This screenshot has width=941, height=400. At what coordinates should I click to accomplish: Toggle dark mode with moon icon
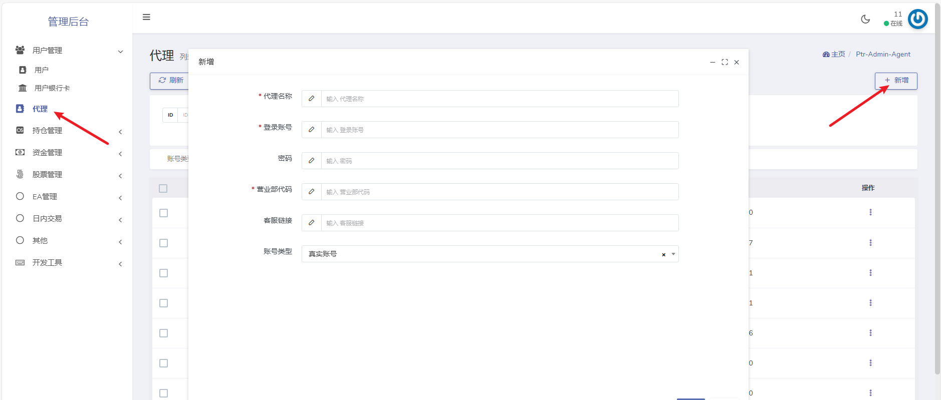coord(865,20)
